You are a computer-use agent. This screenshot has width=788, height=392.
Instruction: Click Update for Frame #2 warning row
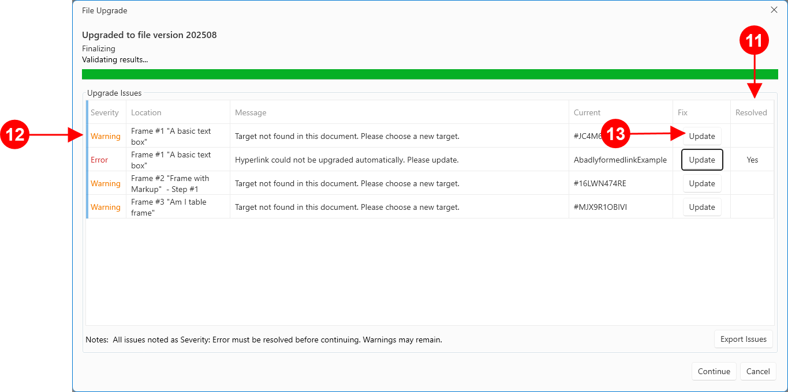coord(702,183)
